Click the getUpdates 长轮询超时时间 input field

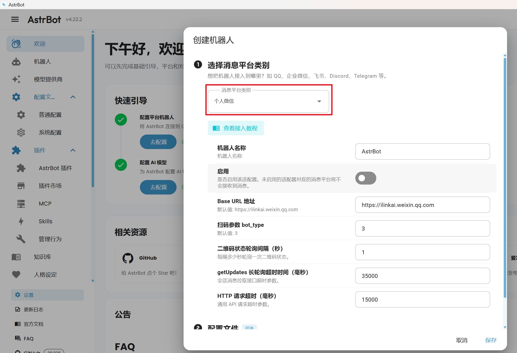pyautogui.click(x=422, y=276)
